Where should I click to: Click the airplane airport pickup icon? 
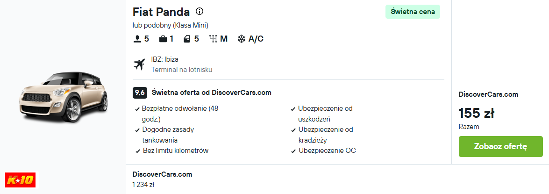click(x=139, y=65)
